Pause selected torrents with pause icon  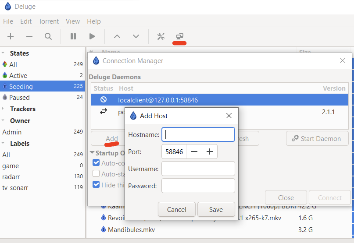point(73,36)
